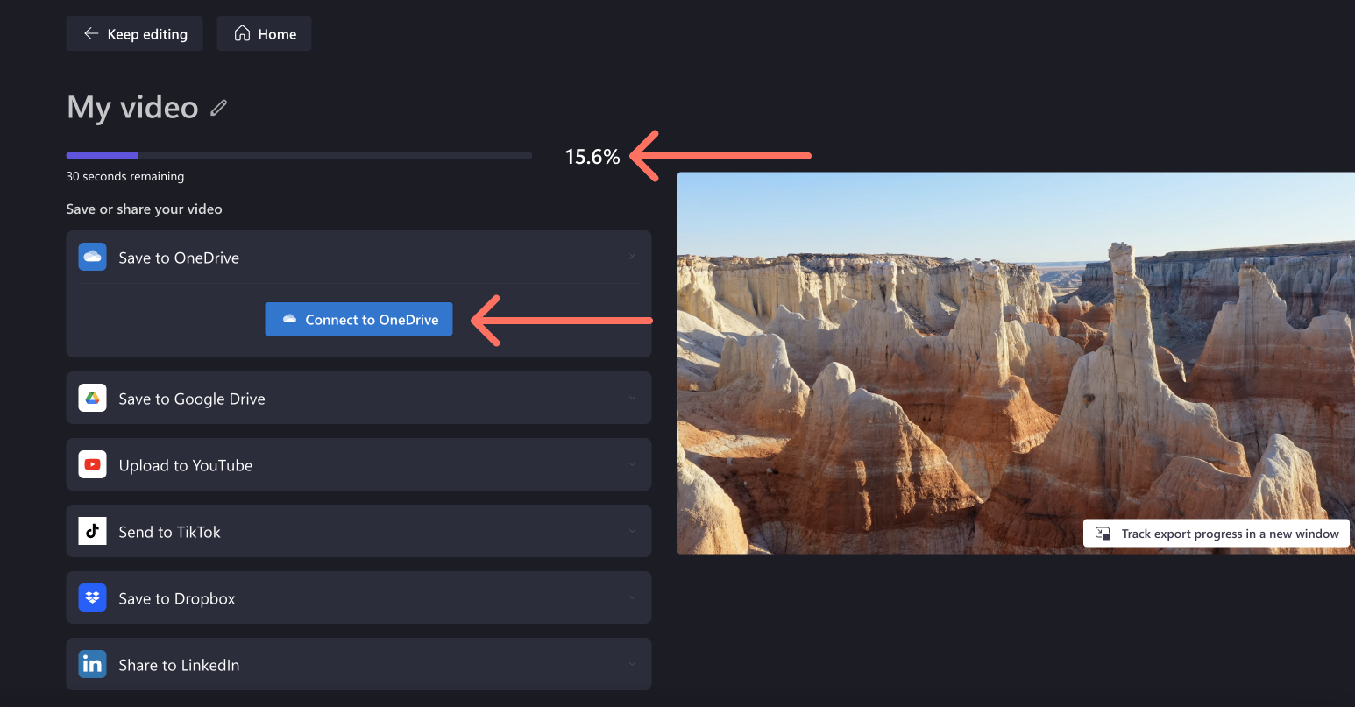Expand the Share to LinkedIn section

click(633, 664)
